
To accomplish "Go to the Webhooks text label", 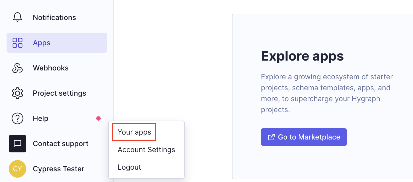I will (x=51, y=68).
